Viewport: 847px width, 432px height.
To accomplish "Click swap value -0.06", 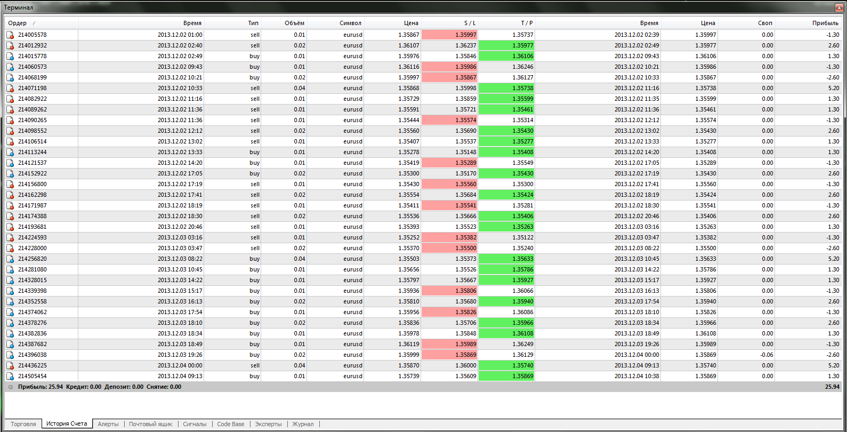I will [767, 355].
